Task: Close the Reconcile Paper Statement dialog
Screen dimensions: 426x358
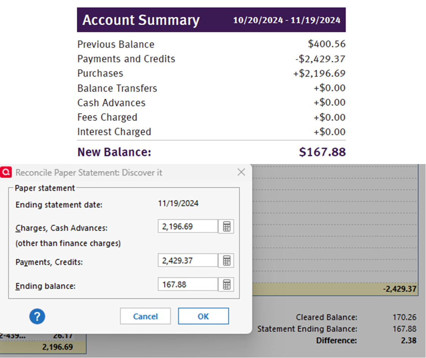Action: coord(241,172)
